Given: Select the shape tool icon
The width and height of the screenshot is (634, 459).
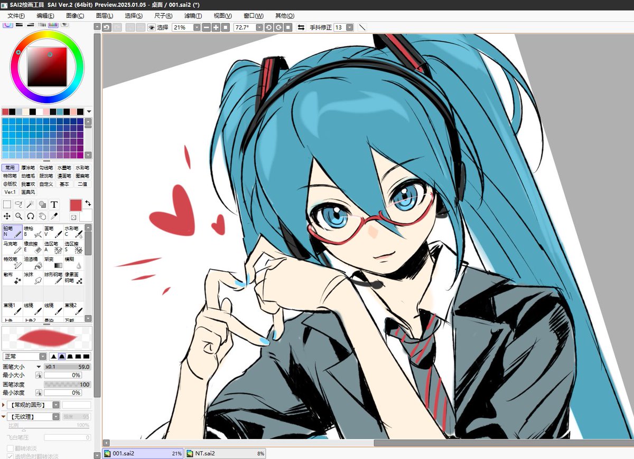Looking at the screenshot, I should pos(42,205).
